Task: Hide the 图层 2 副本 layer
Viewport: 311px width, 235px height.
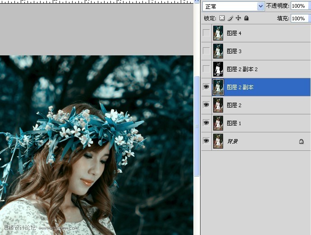Action: tap(206, 87)
